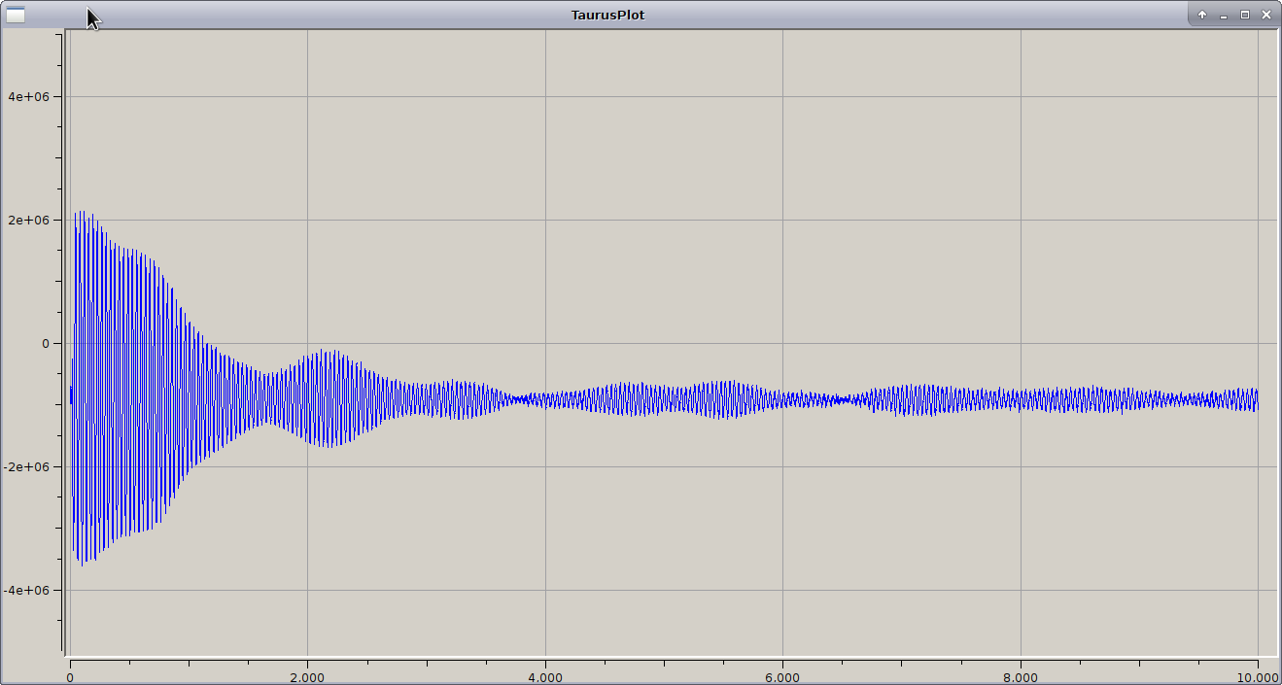The width and height of the screenshot is (1282, 685).
Task: Click the shade (up arrow) window button
Action: 1202,15
